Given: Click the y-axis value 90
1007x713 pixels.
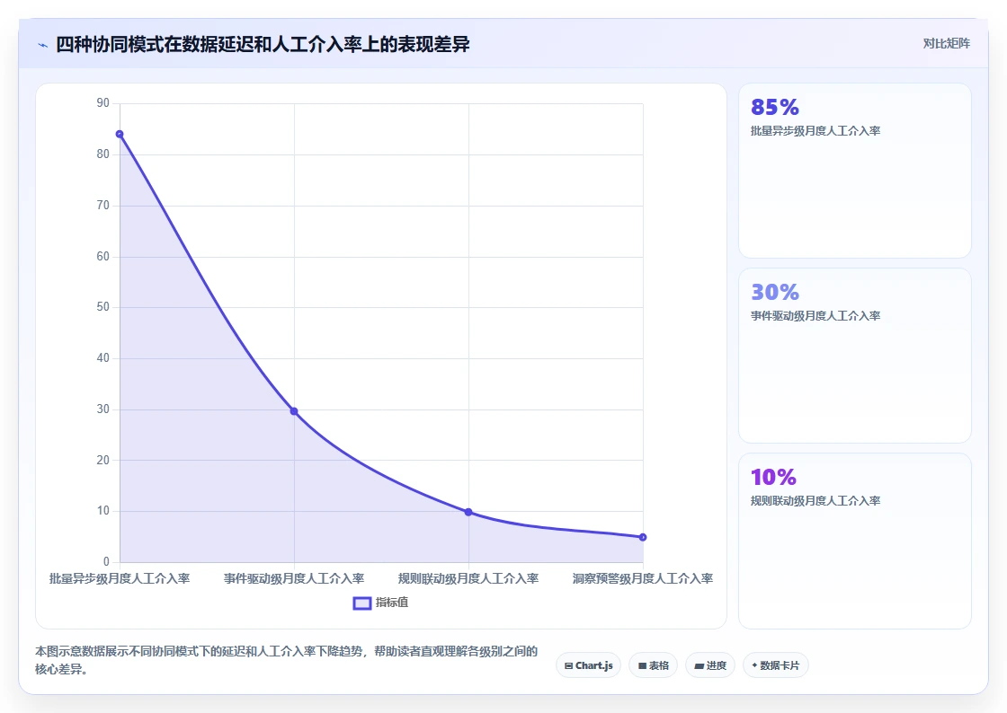Looking at the screenshot, I should [102, 103].
